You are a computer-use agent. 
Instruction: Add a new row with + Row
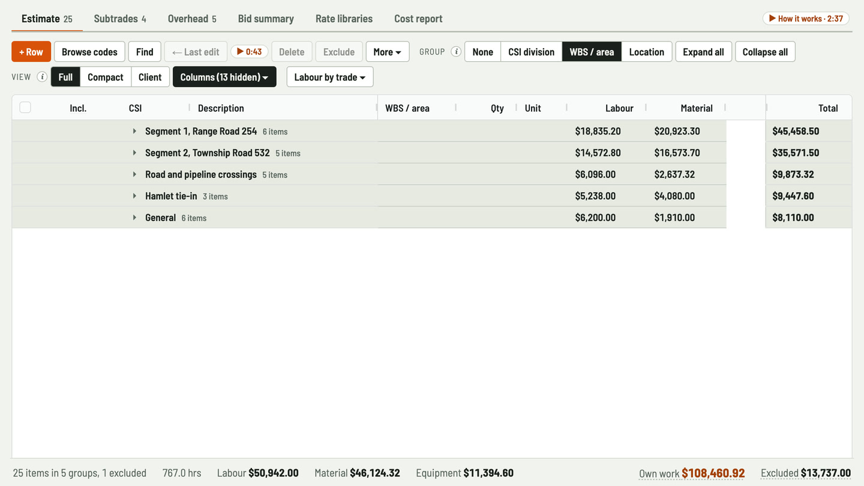point(31,52)
